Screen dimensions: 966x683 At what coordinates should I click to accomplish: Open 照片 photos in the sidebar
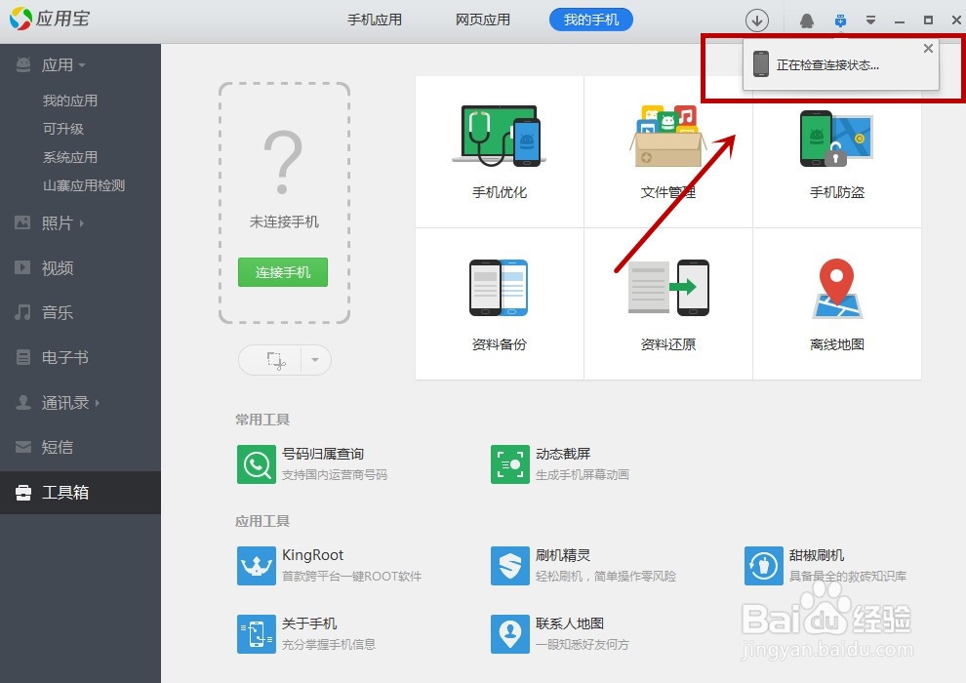(x=57, y=222)
